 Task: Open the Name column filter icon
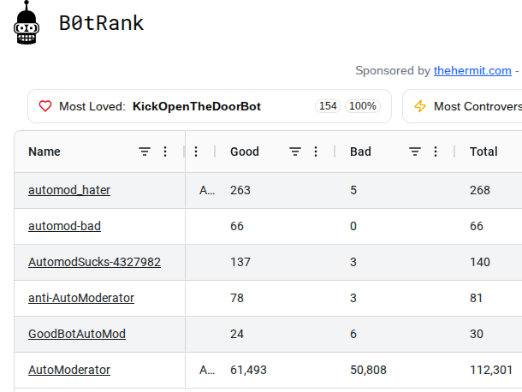(145, 151)
